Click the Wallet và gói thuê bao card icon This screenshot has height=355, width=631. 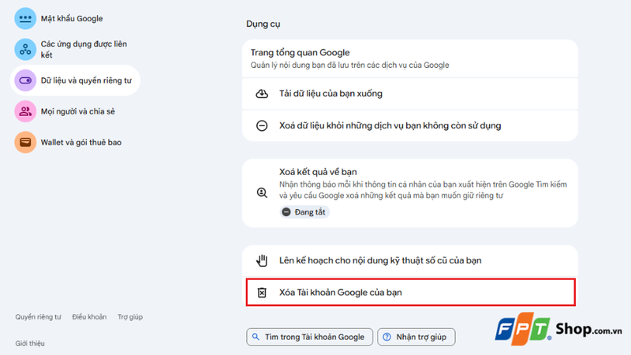coord(25,143)
